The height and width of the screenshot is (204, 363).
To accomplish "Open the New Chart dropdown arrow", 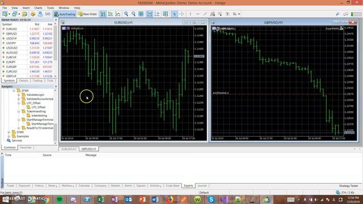I will (x=9, y=14).
